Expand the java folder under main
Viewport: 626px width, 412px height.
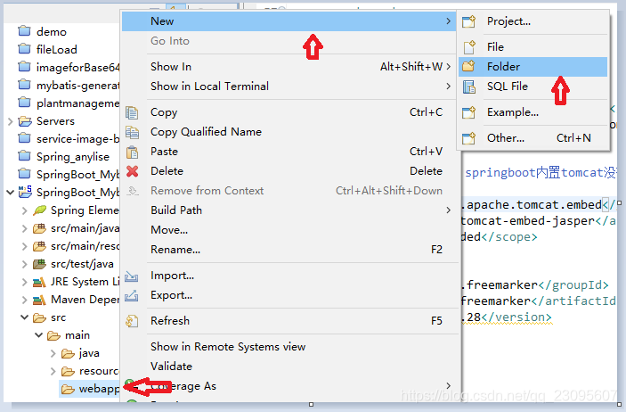tap(53, 353)
